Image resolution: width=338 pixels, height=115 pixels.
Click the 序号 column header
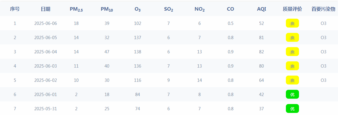coord(15,9)
